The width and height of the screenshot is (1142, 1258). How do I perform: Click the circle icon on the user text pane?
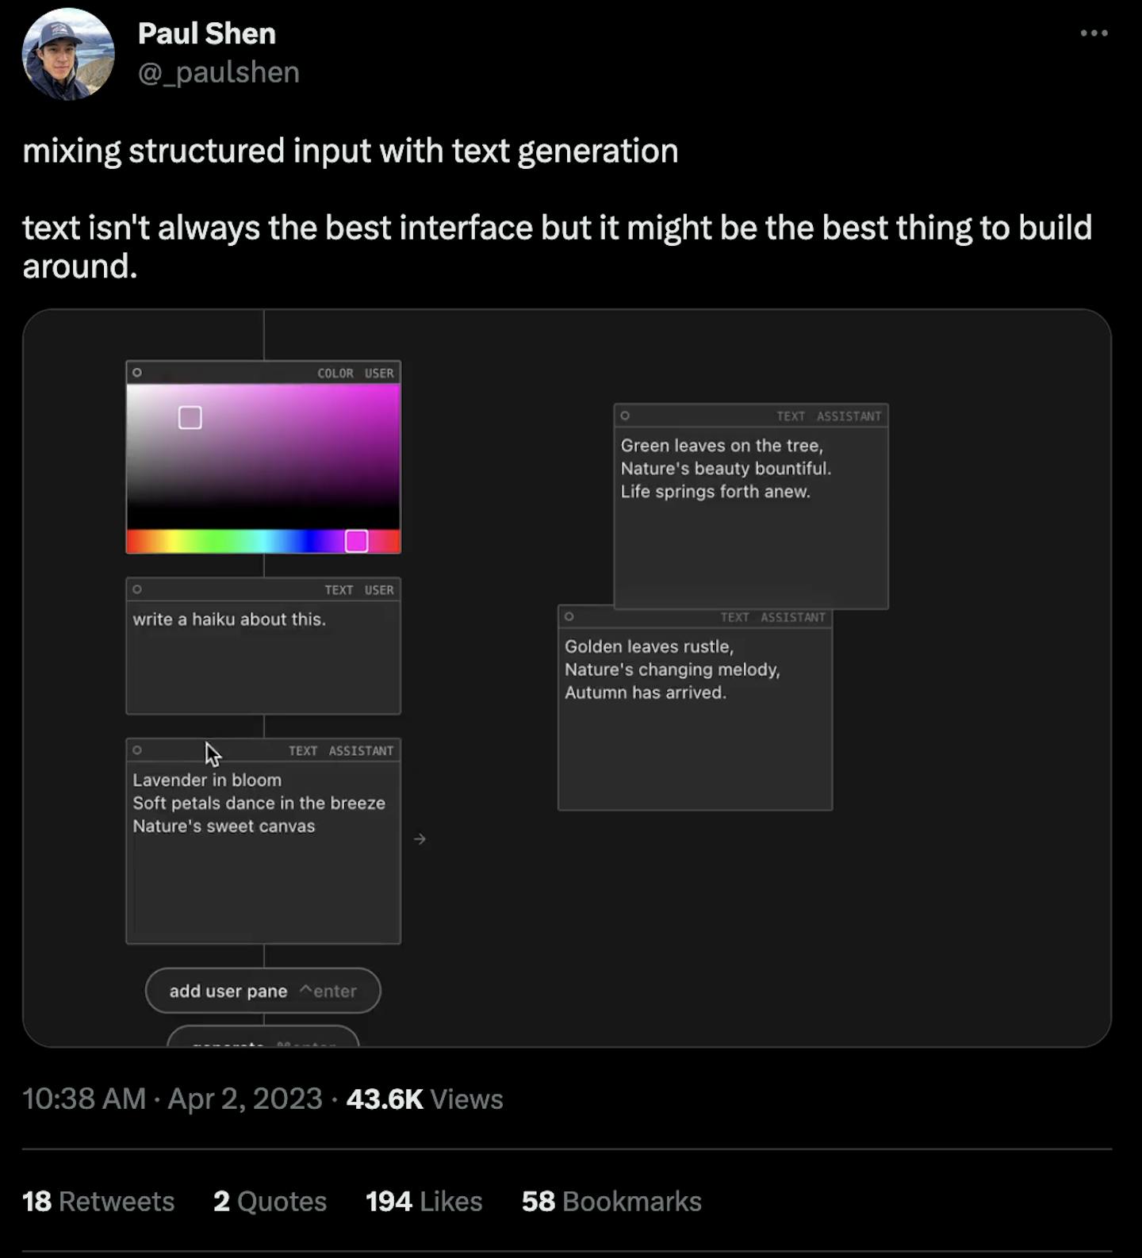point(137,589)
